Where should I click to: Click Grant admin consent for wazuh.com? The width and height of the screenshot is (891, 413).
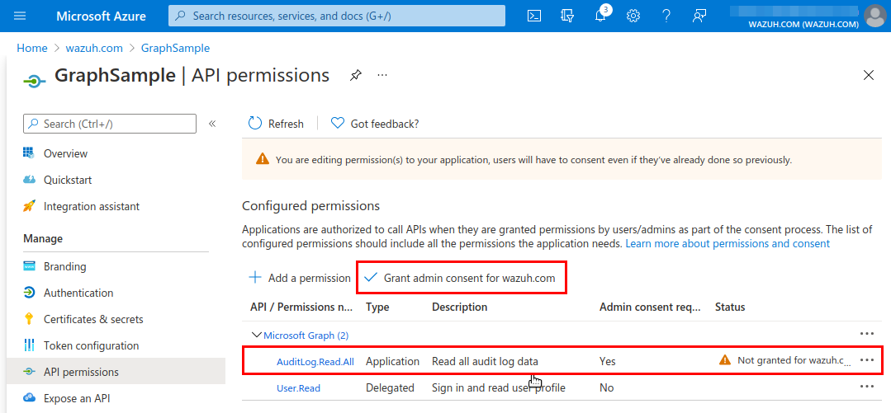tap(461, 278)
